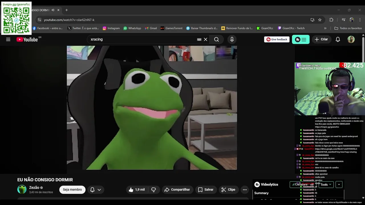This screenshot has width=365, height=205.
Task: Collapse the Videolytics panel with chevron
Action: pyautogui.click(x=339, y=184)
